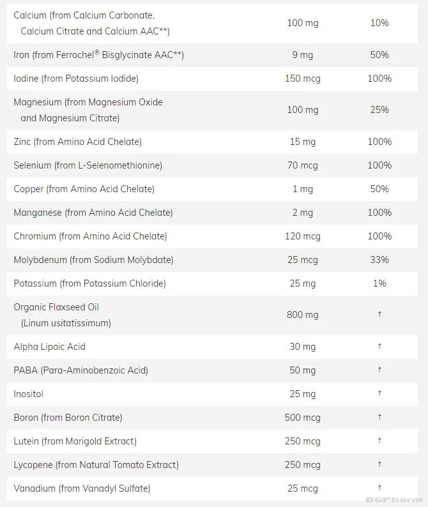This screenshot has width=428, height=507.
Task: Select the Lutein from Marigold Extract label
Action: (x=75, y=441)
